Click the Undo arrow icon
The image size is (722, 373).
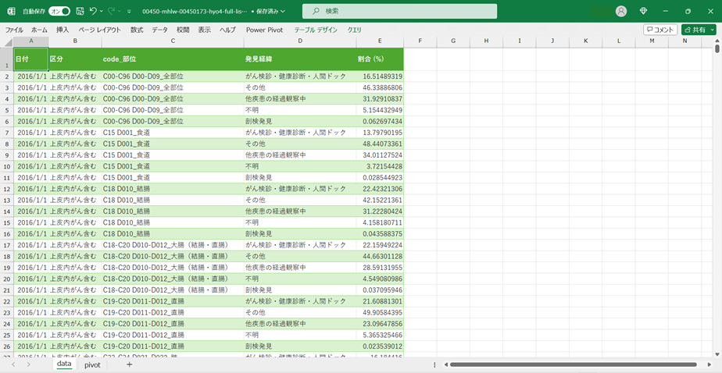(x=93, y=11)
